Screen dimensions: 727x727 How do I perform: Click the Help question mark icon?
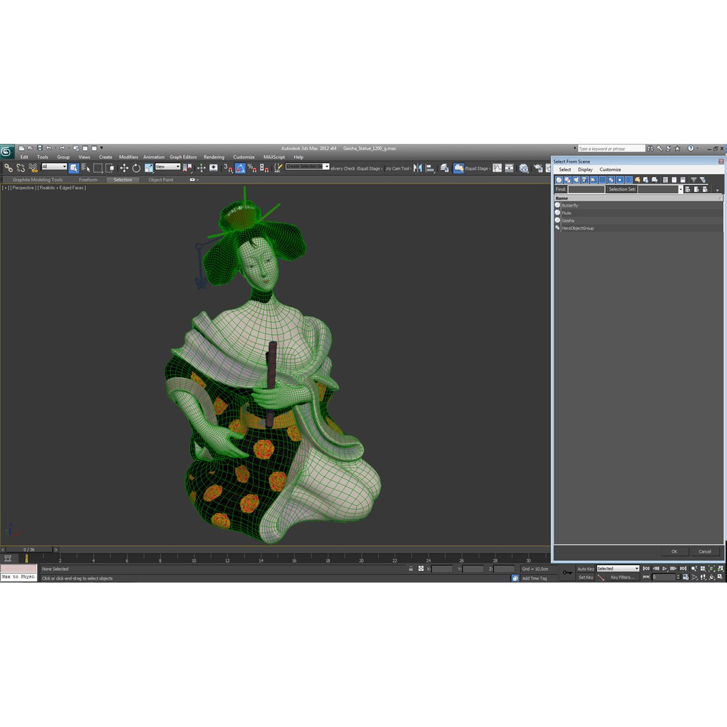pyautogui.click(x=691, y=148)
